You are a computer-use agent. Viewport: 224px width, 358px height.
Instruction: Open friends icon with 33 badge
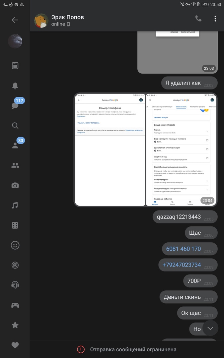click(x=15, y=146)
